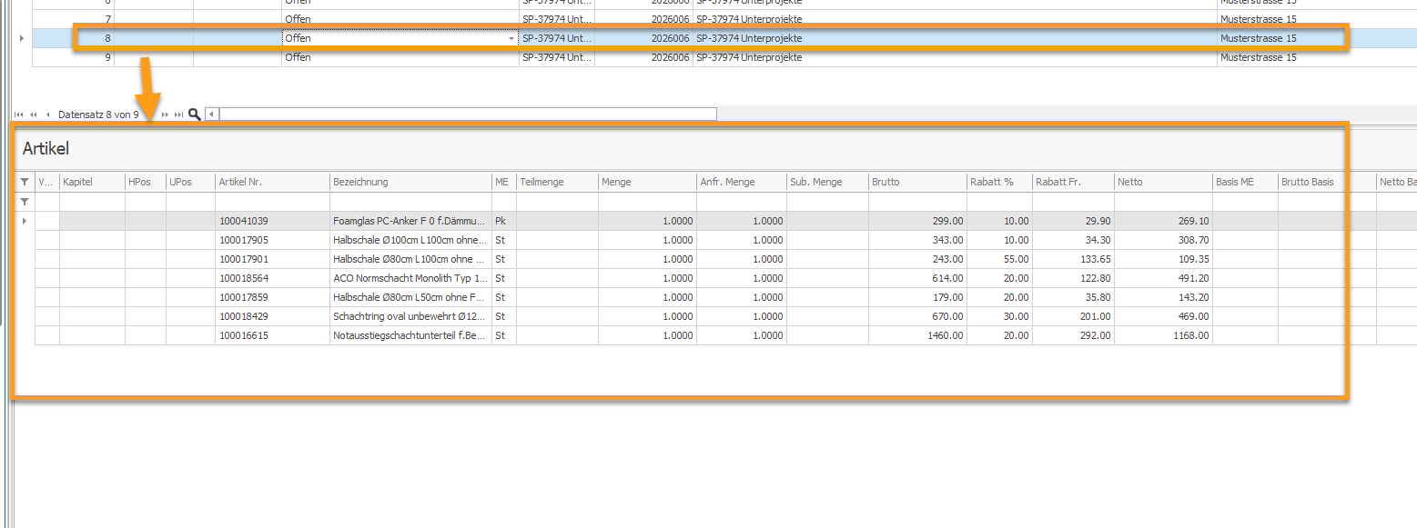Select row 8 indicator arrow
Screen dimensions: 1417x528
pos(21,38)
